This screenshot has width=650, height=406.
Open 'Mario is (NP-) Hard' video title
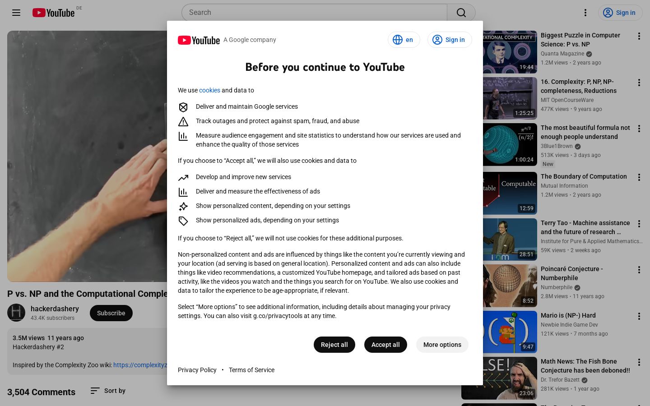568,315
